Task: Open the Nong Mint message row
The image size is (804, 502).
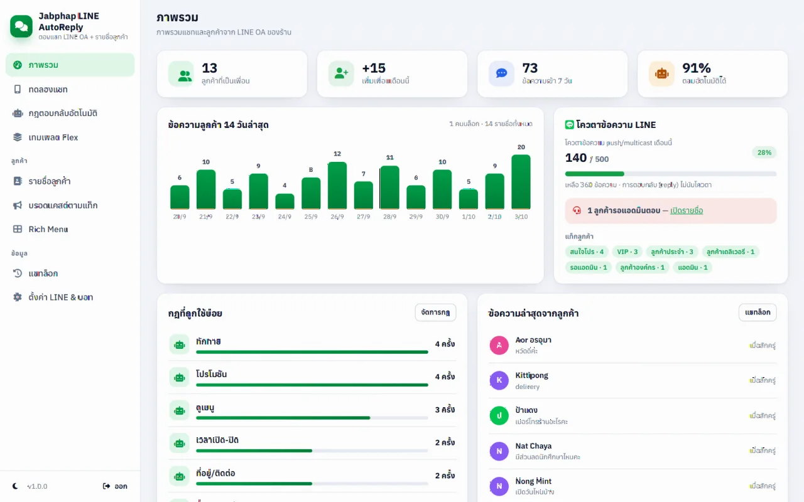Action: [633, 486]
